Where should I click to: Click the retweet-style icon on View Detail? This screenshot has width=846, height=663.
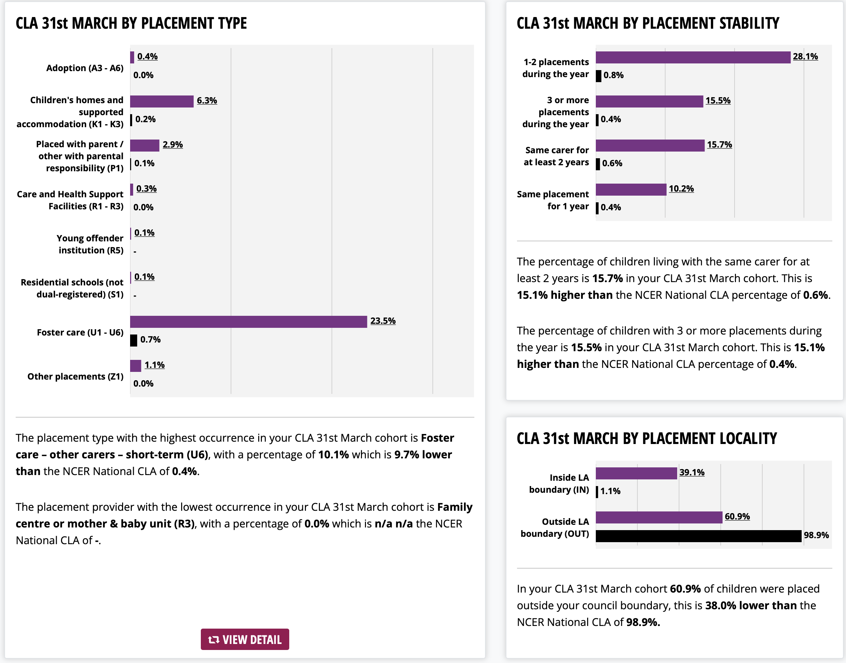point(214,639)
